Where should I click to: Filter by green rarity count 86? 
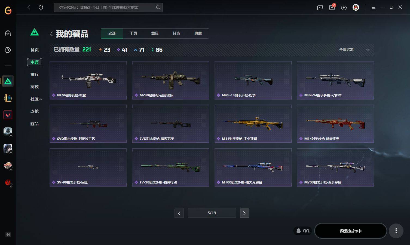point(157,50)
